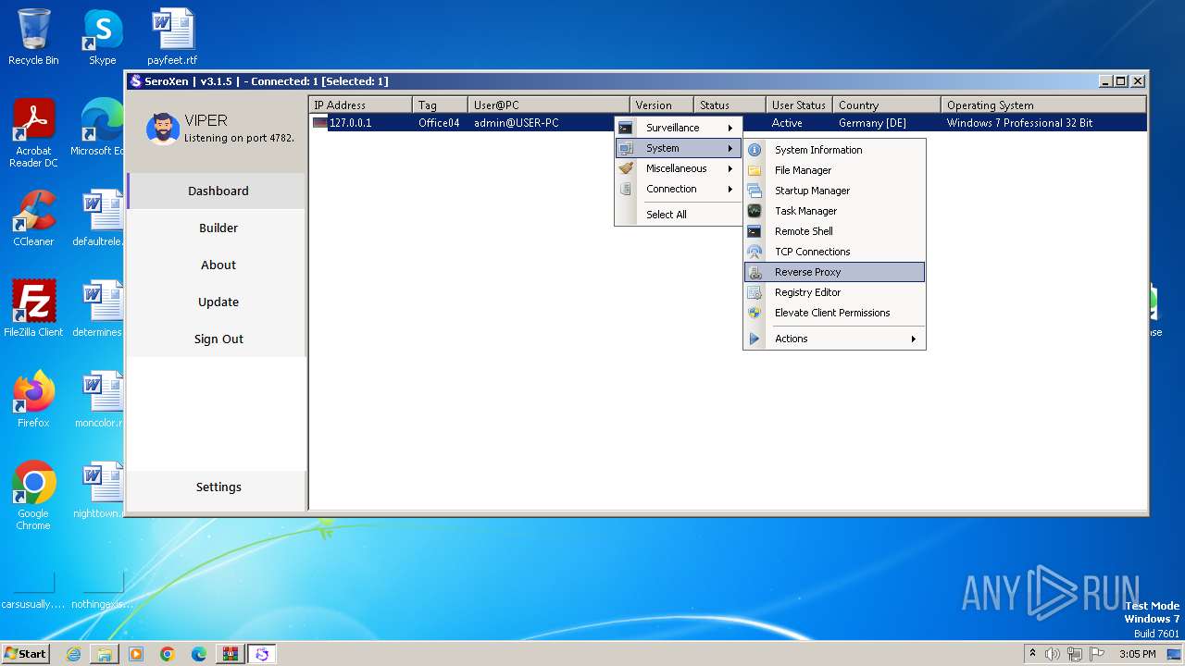Select the admin@USER-PC client cell
The image size is (1185, 666).
point(517,123)
